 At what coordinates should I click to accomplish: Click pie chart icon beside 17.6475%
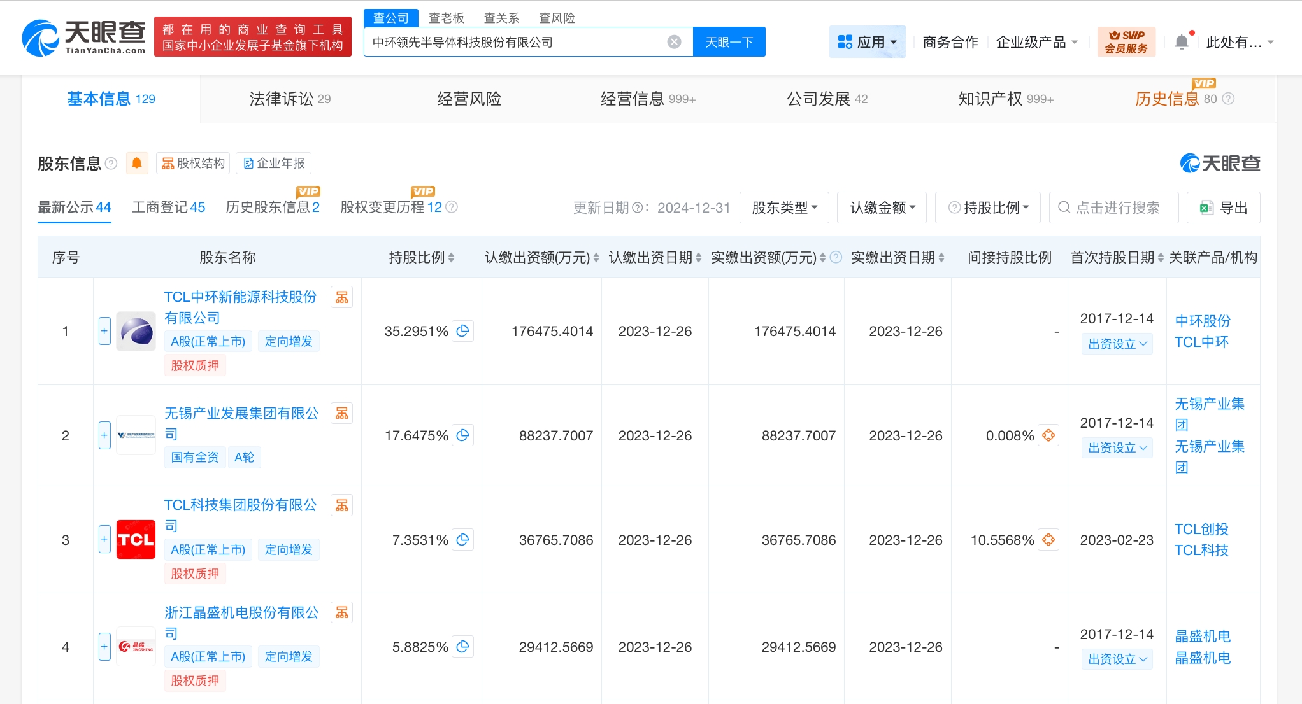coord(463,435)
